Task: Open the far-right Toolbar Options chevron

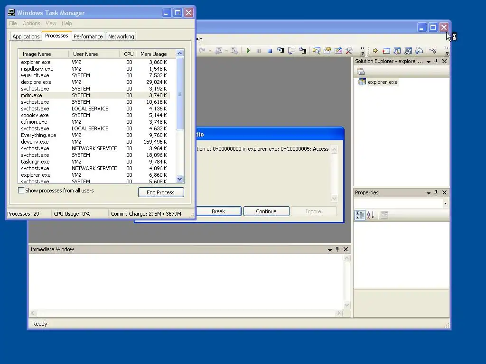Action: click(447, 51)
